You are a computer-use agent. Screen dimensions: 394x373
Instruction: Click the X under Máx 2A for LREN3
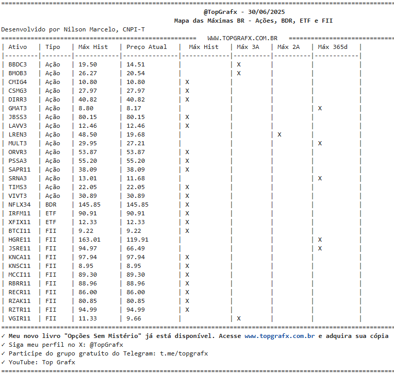[x=280, y=134]
